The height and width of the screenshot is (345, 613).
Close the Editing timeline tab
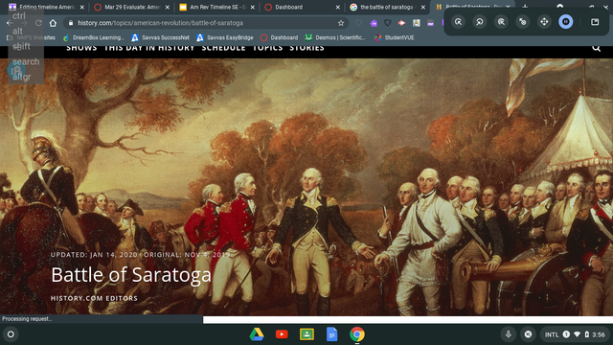[82, 7]
